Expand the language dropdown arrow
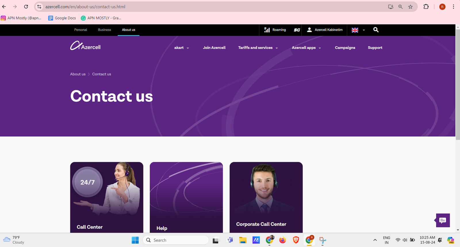The height and width of the screenshot is (247, 460). 364,30
